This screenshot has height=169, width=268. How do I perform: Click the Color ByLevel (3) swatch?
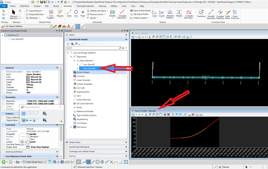coord(28,77)
